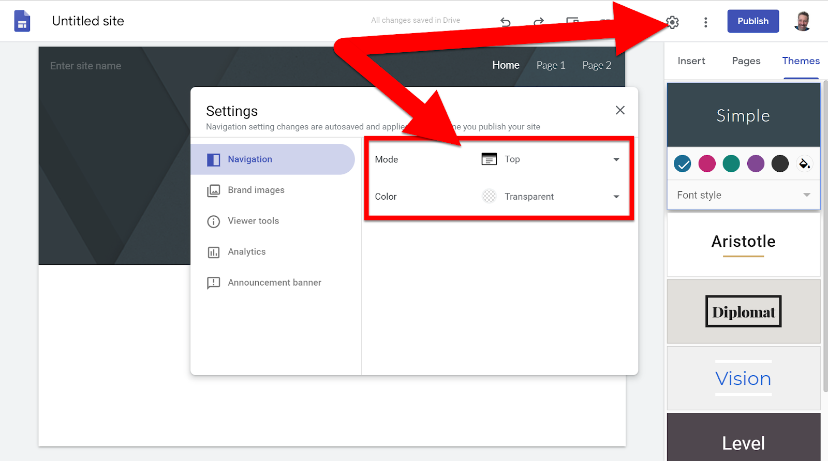Screen dimensions: 828x461
Task: Expand the Color dropdown set to Transparent
Action: click(x=551, y=197)
